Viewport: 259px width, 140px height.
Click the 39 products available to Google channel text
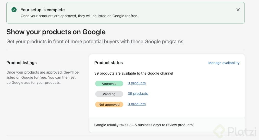pos(133,73)
